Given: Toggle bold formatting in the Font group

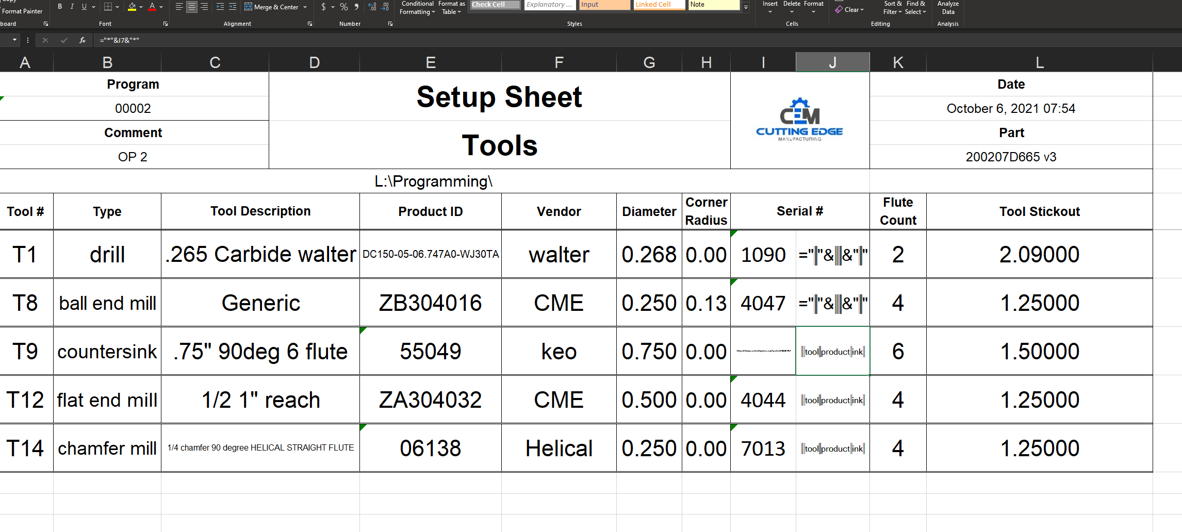Looking at the screenshot, I should point(59,6).
